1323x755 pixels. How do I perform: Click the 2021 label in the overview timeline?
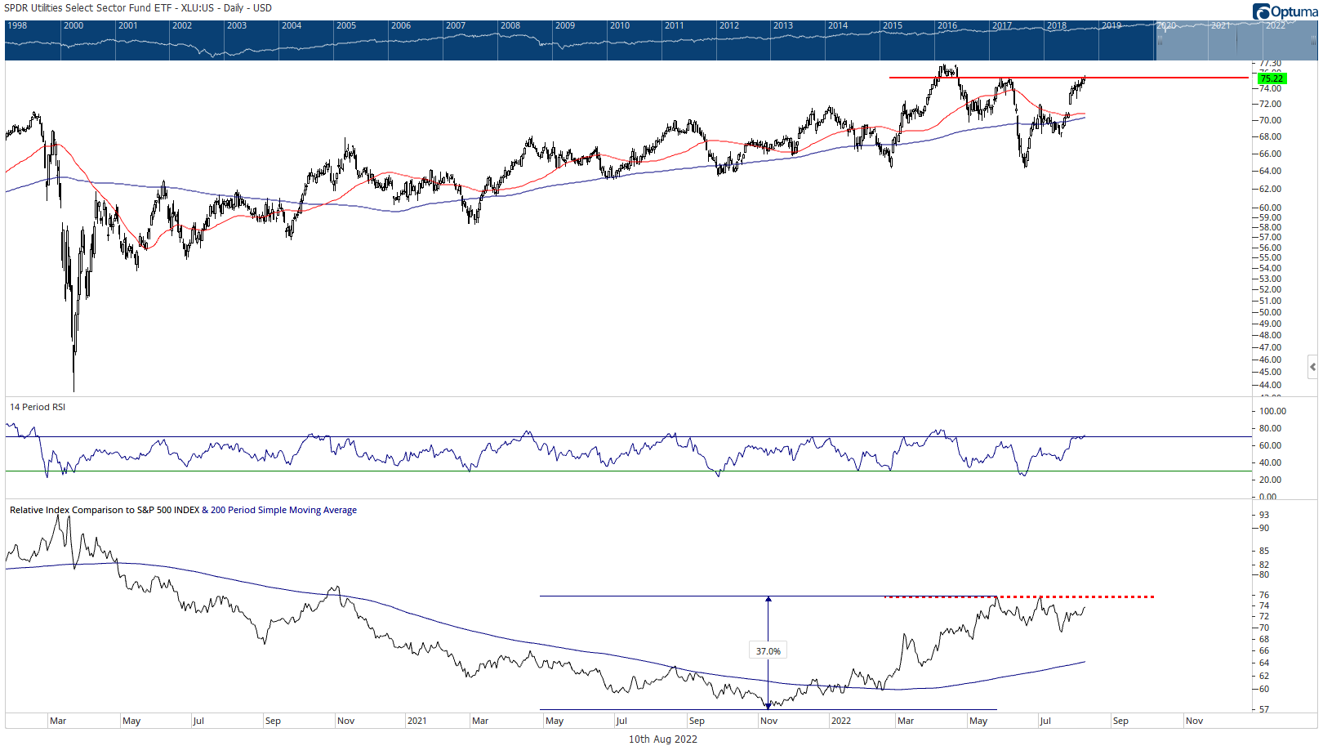(1222, 26)
